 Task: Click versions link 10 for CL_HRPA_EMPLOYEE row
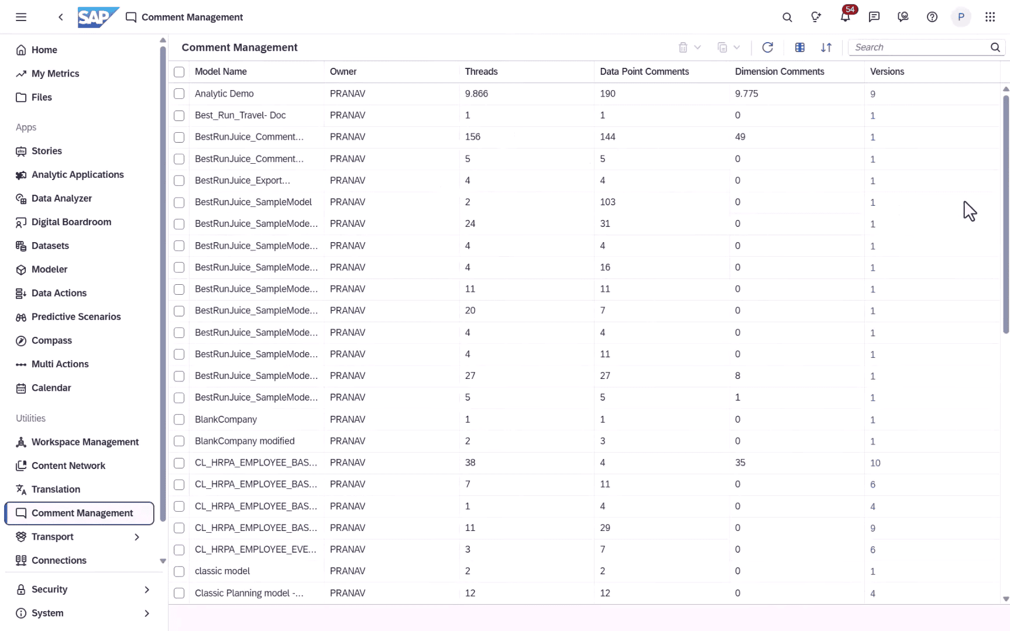(875, 463)
